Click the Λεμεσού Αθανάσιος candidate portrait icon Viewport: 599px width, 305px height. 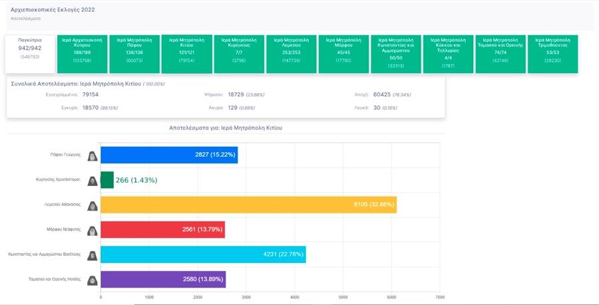[92, 205]
